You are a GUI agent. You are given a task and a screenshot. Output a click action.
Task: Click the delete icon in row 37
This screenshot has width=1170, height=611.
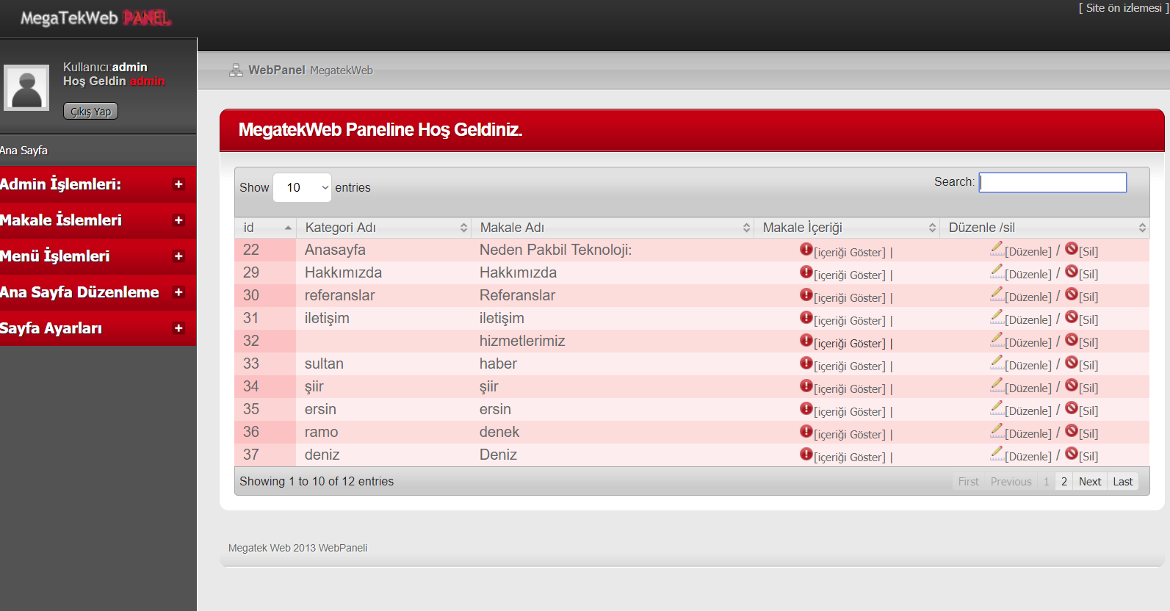tap(1072, 454)
